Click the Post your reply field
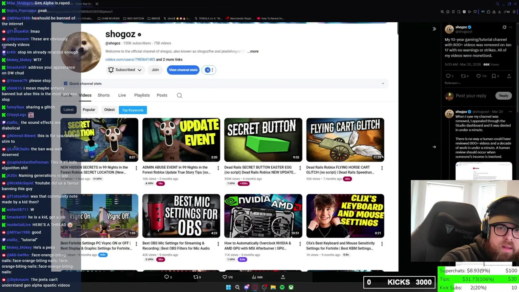The width and height of the screenshot is (519, 292). [x=471, y=96]
